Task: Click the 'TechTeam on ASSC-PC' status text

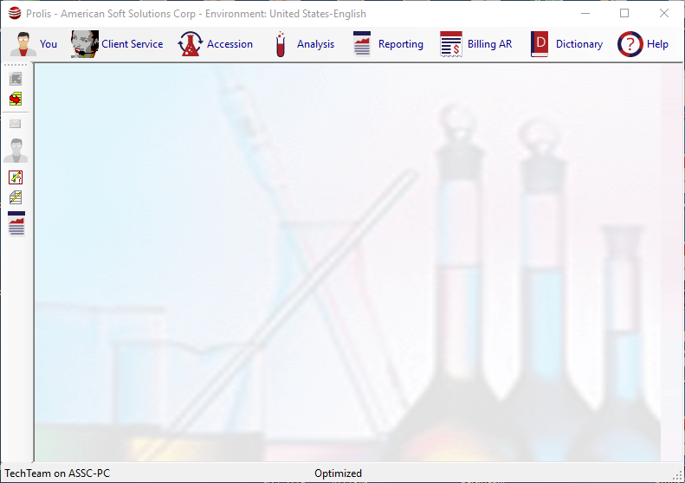Action: [x=57, y=473]
